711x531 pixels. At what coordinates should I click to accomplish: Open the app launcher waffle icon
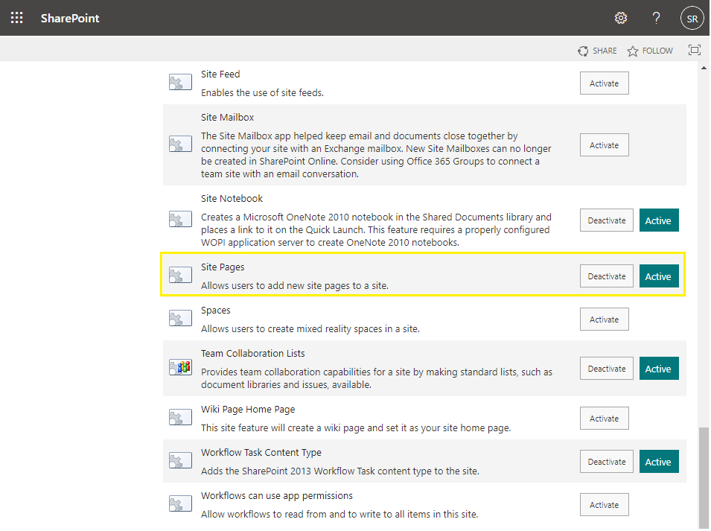click(x=16, y=17)
